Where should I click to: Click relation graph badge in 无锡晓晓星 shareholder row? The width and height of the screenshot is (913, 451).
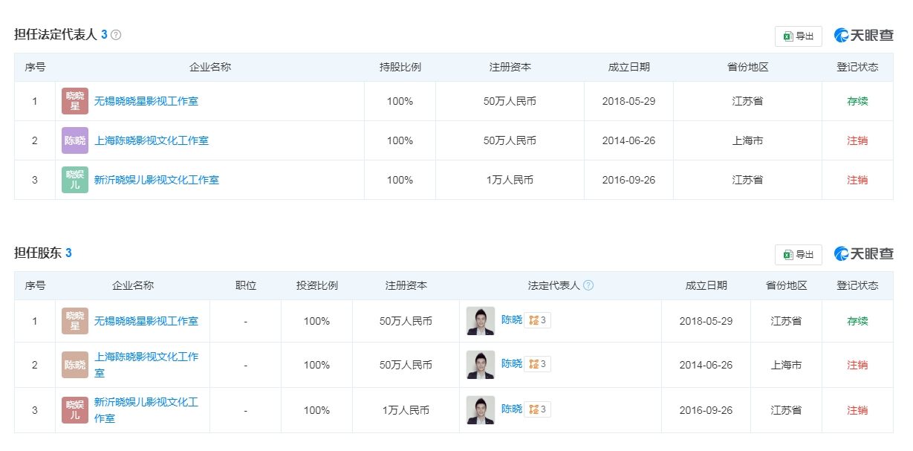(537, 321)
